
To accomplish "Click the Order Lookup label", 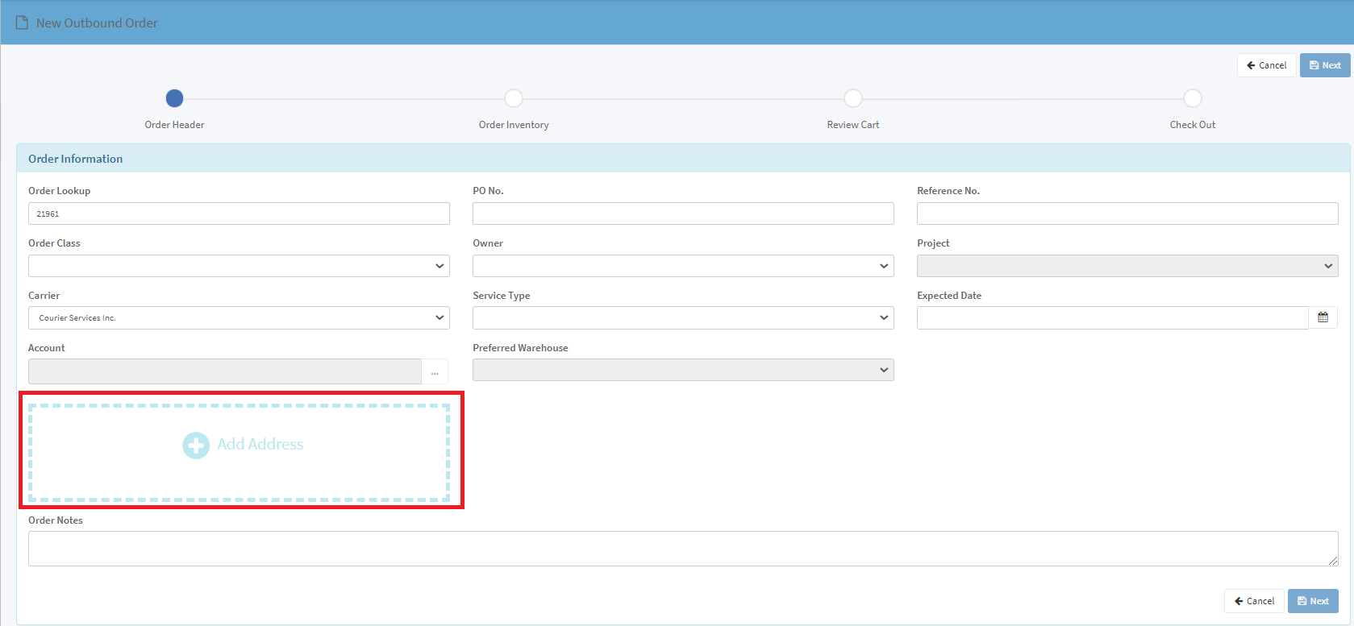I will (x=60, y=191).
